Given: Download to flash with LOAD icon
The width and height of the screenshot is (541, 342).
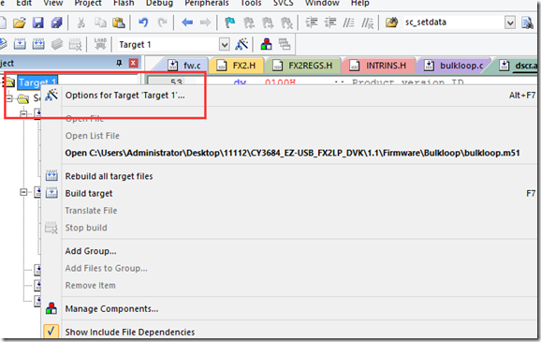Looking at the screenshot, I should tap(100, 44).
